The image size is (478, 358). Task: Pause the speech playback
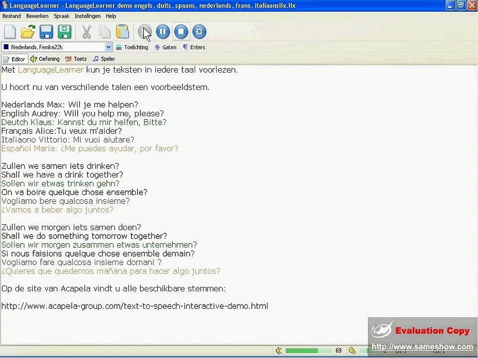163,32
